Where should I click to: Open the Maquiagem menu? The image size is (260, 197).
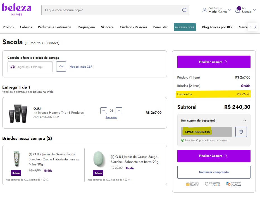point(86,27)
